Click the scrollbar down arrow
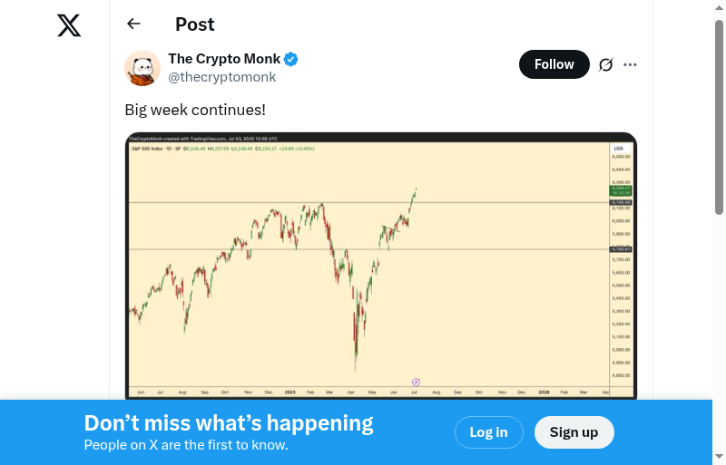This screenshot has height=465, width=726. [719, 457]
